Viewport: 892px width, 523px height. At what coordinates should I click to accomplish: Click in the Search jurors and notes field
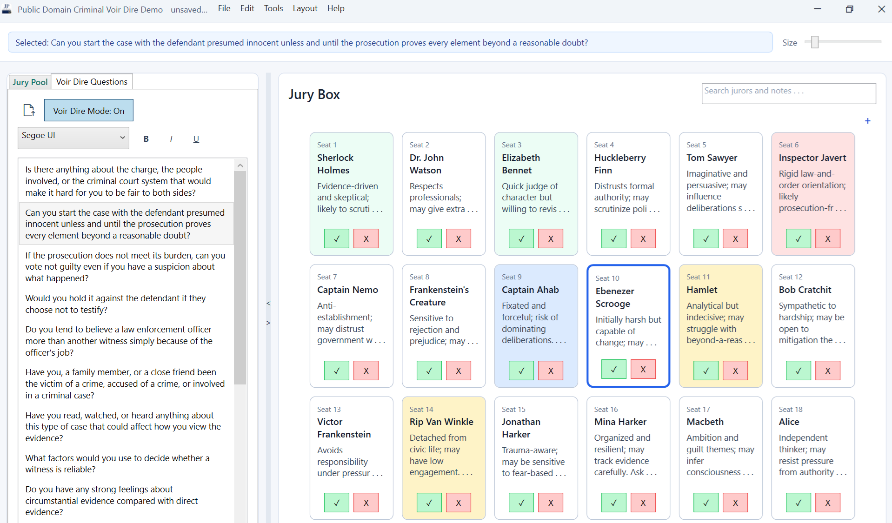tap(789, 93)
